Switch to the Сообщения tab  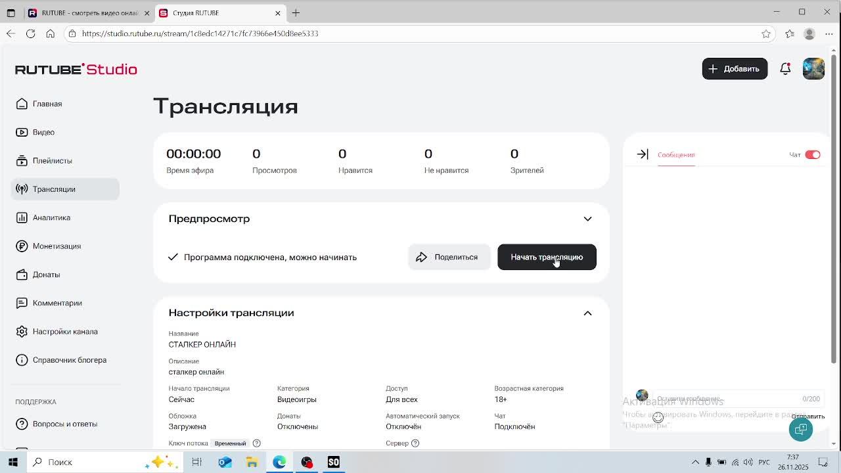(676, 155)
